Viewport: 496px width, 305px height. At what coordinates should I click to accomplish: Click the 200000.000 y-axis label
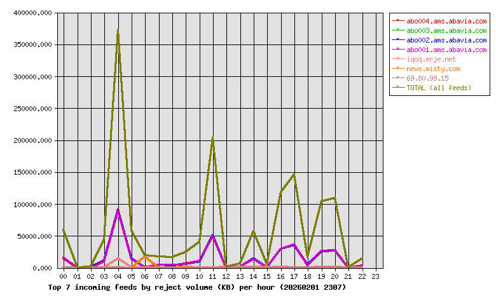(32, 140)
